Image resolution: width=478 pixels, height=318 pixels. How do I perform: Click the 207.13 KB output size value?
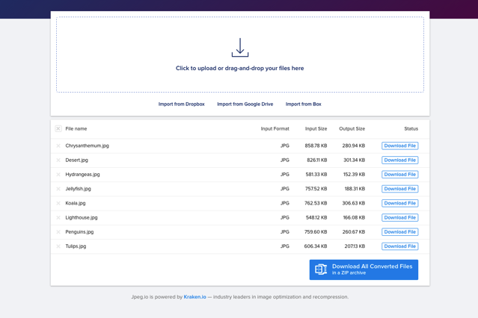coord(355,246)
